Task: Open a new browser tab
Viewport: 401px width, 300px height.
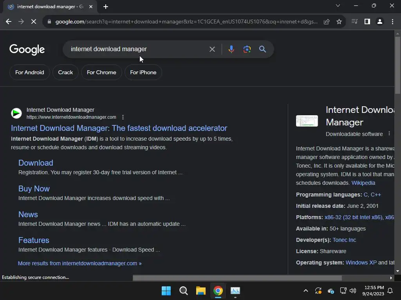Action: tap(106, 7)
